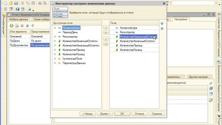Click the Cut scissors toolbar icon
This screenshot has height=125, width=222.
(22, 3)
